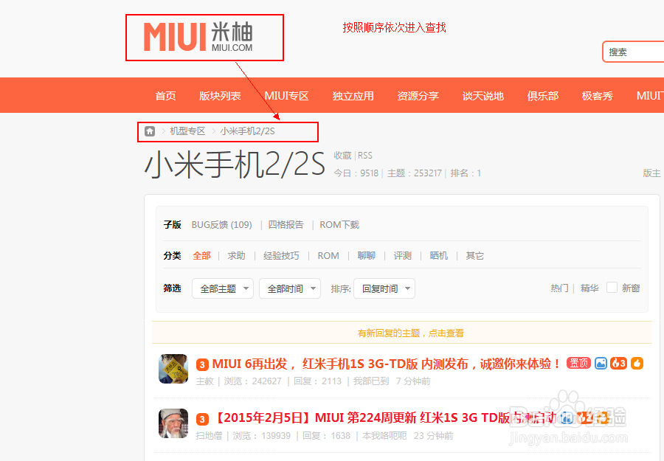The width and height of the screenshot is (664, 461).
Task: Click the 23 分钟前 timestamp
Action: point(433,436)
